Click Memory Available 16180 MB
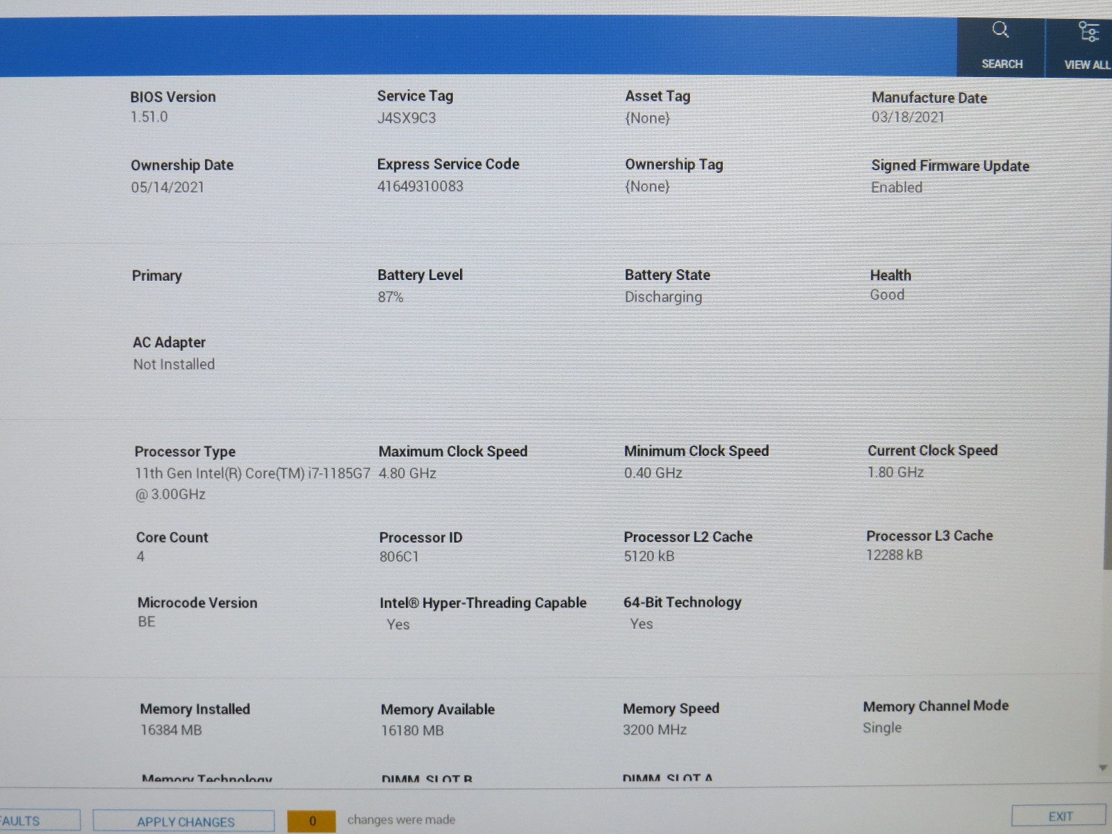 (412, 731)
